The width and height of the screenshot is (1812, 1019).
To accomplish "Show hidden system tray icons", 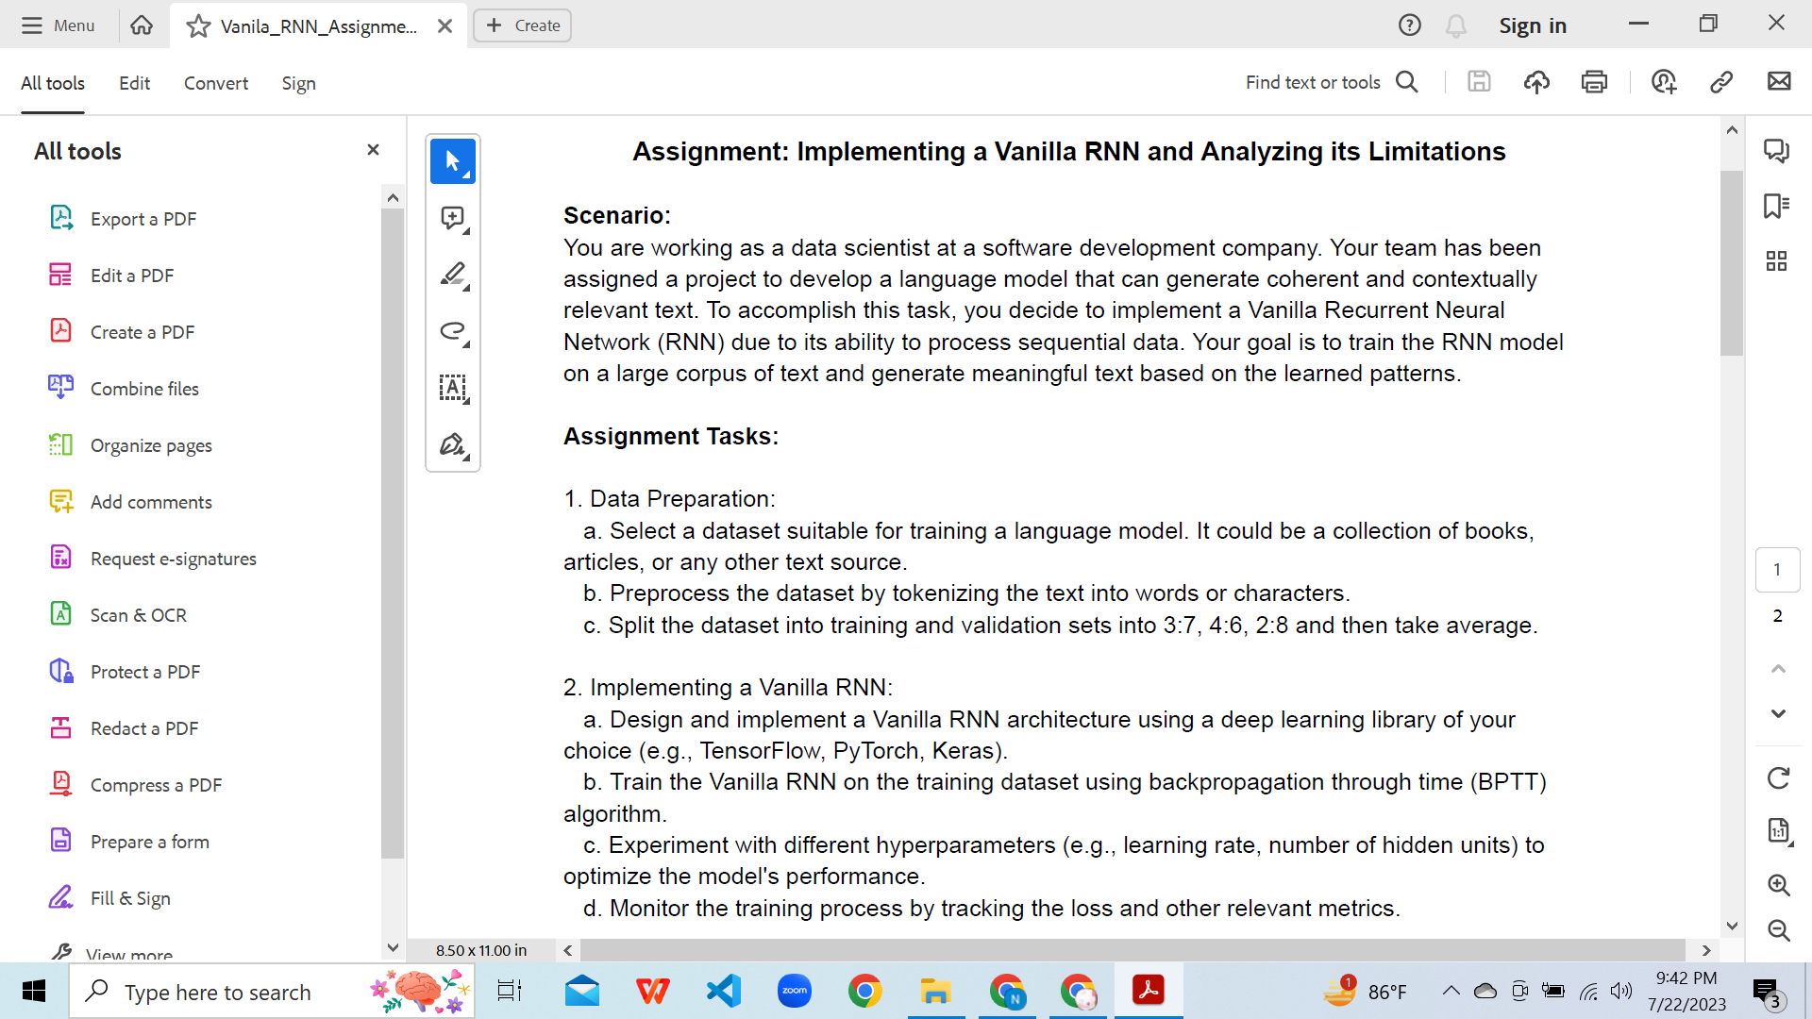I will tap(1451, 991).
